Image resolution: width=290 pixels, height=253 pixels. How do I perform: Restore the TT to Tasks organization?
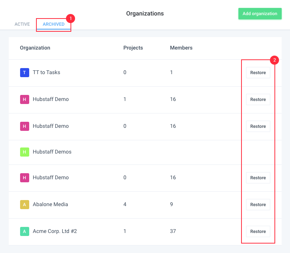coord(258,73)
